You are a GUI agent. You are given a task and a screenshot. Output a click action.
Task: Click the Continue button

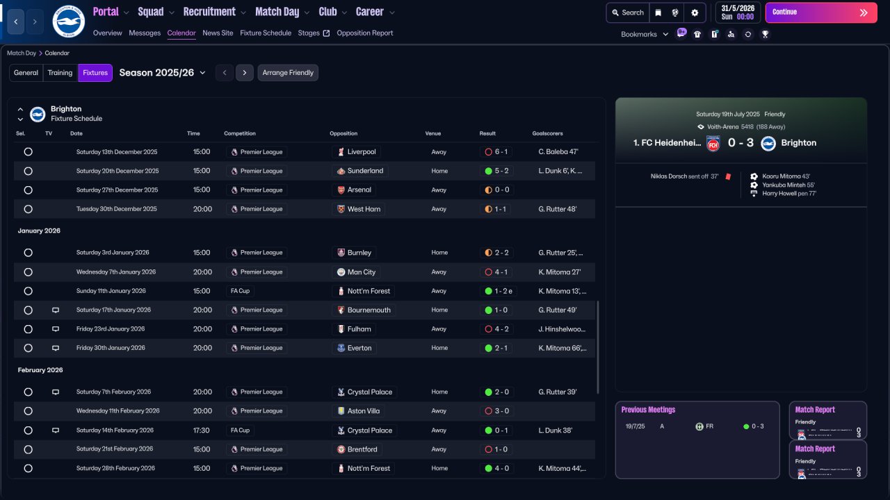pos(821,12)
